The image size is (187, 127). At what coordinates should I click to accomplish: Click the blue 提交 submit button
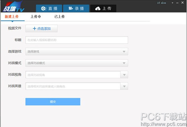tap(53, 102)
